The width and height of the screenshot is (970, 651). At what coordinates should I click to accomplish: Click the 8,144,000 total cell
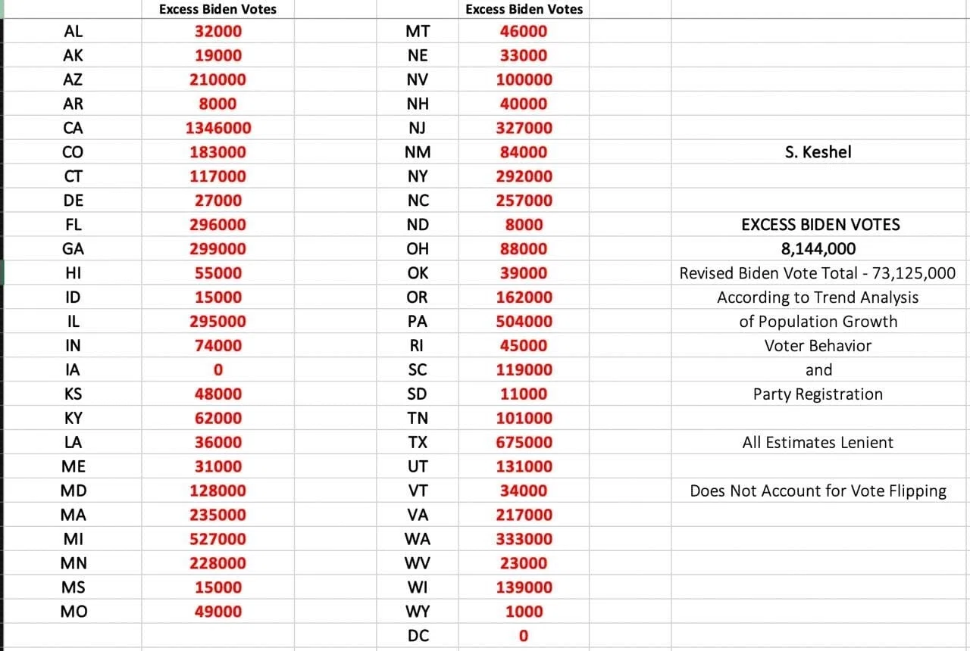pyautogui.click(x=818, y=249)
